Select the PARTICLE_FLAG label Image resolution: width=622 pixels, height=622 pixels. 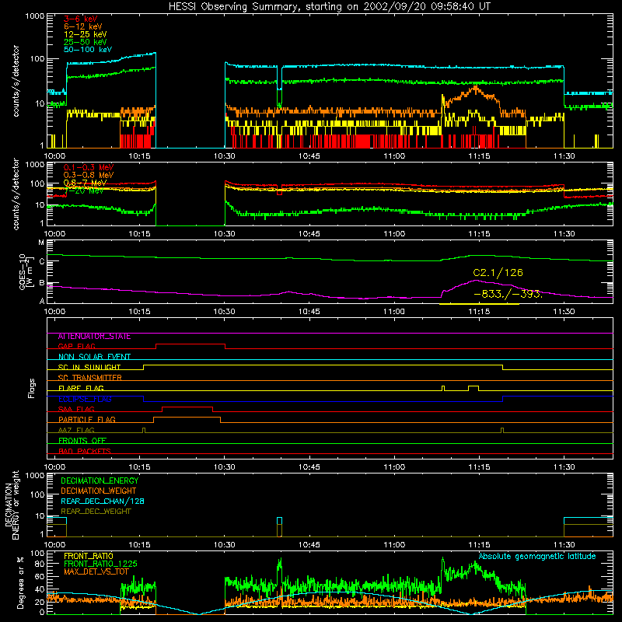click(x=87, y=420)
